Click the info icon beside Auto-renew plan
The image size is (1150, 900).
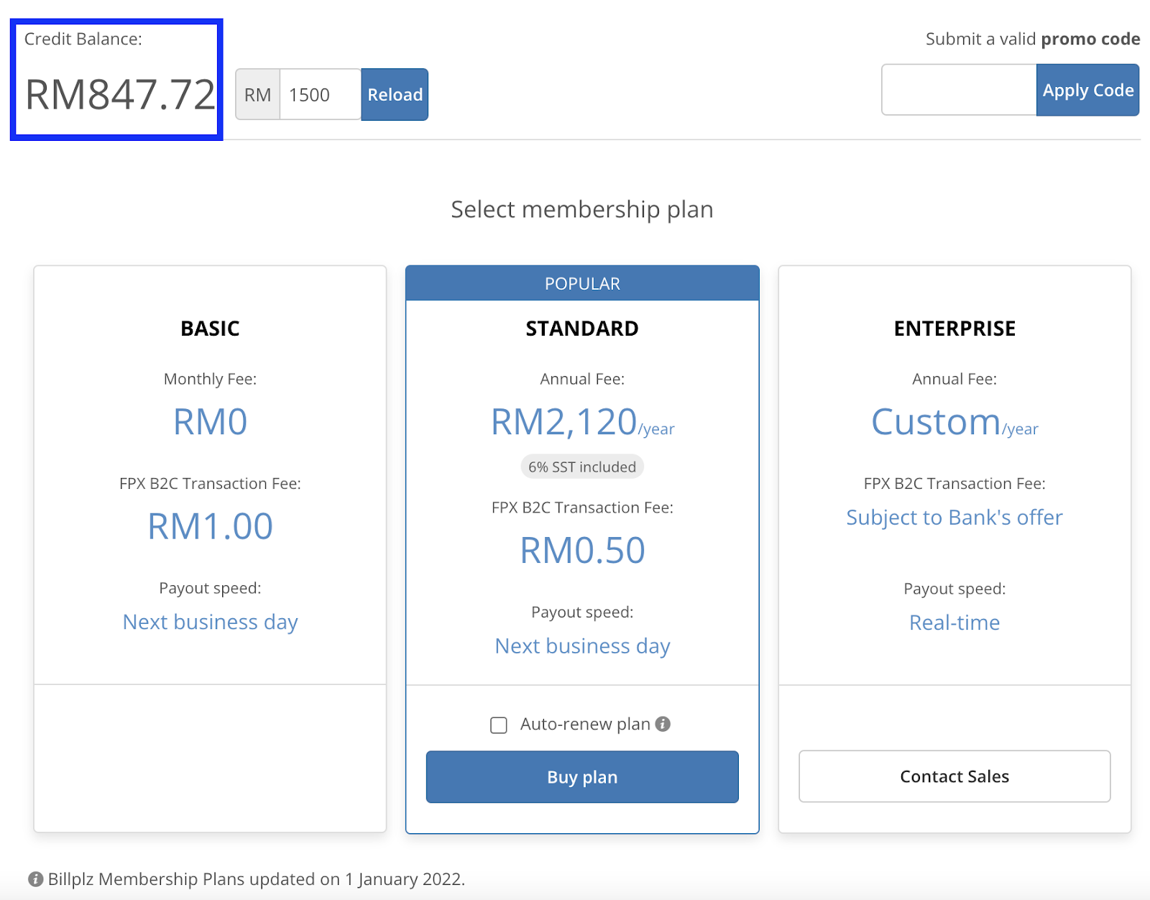[663, 724]
